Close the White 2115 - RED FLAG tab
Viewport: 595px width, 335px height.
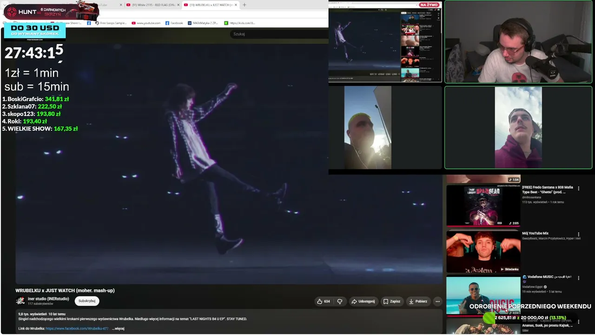(178, 5)
